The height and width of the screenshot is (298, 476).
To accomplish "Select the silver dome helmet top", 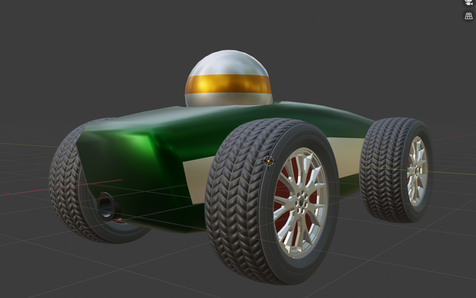I will [228, 63].
